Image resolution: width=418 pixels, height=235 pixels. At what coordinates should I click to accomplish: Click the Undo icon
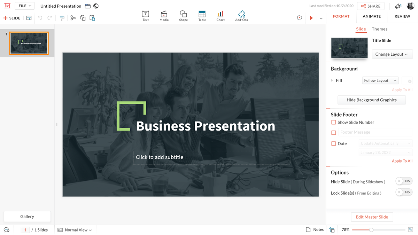[x=39, y=18]
